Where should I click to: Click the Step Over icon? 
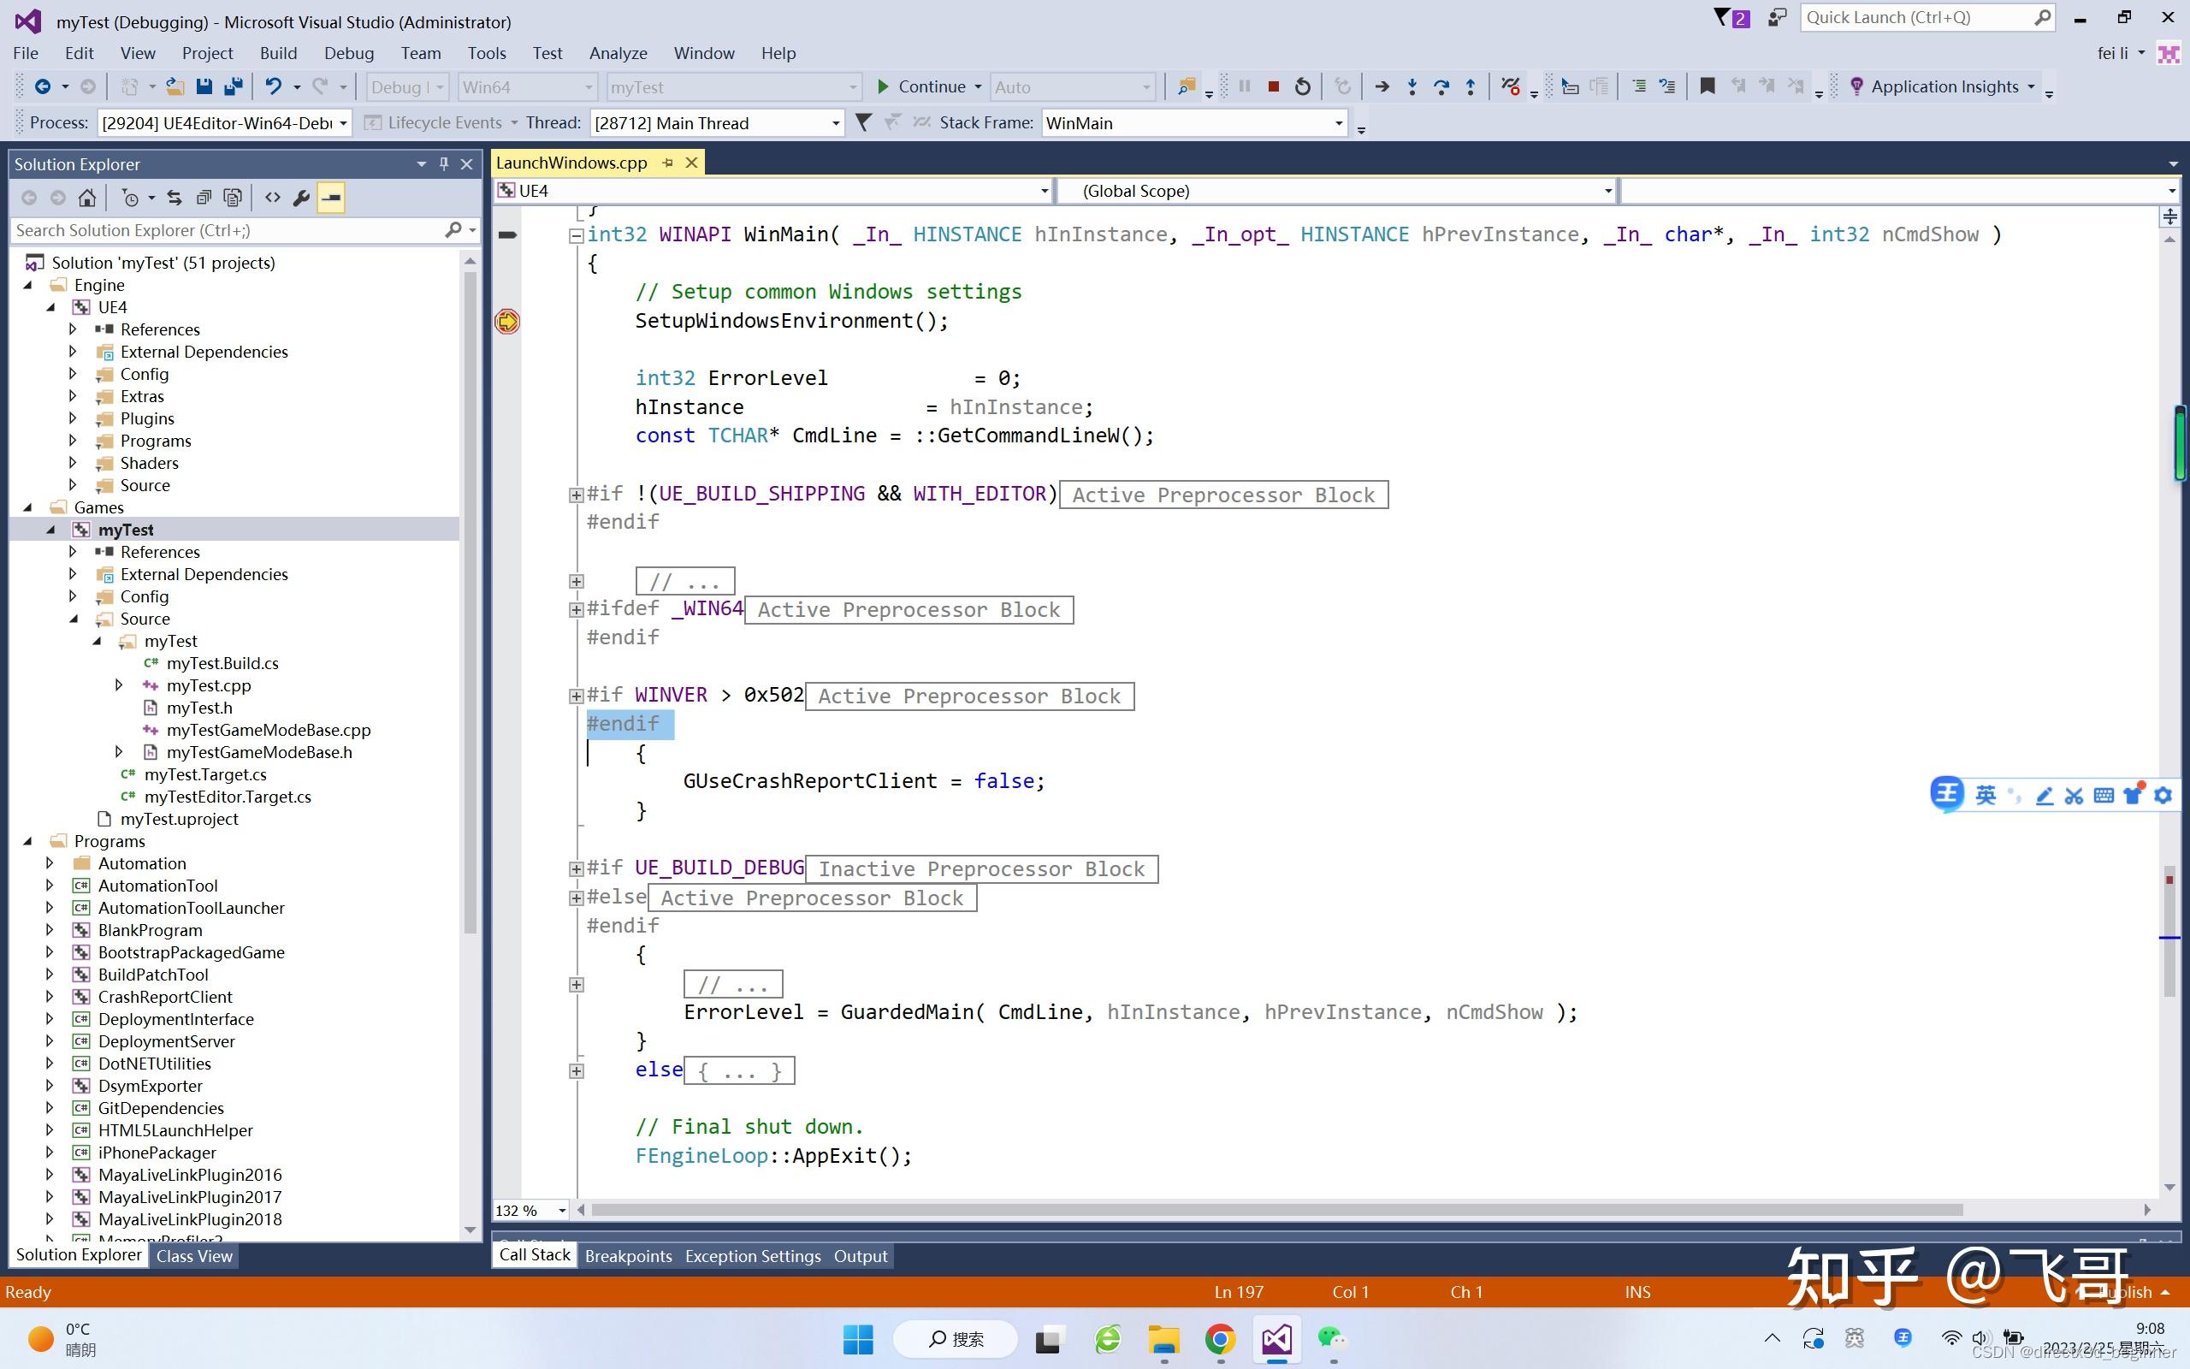click(x=1441, y=87)
